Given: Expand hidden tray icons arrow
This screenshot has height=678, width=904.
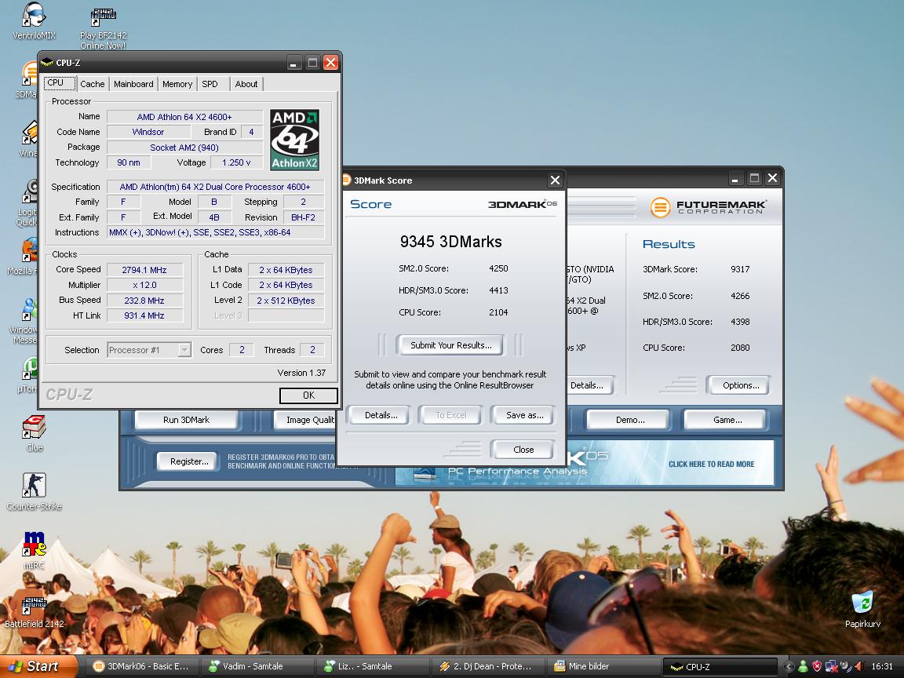Looking at the screenshot, I should (789, 666).
